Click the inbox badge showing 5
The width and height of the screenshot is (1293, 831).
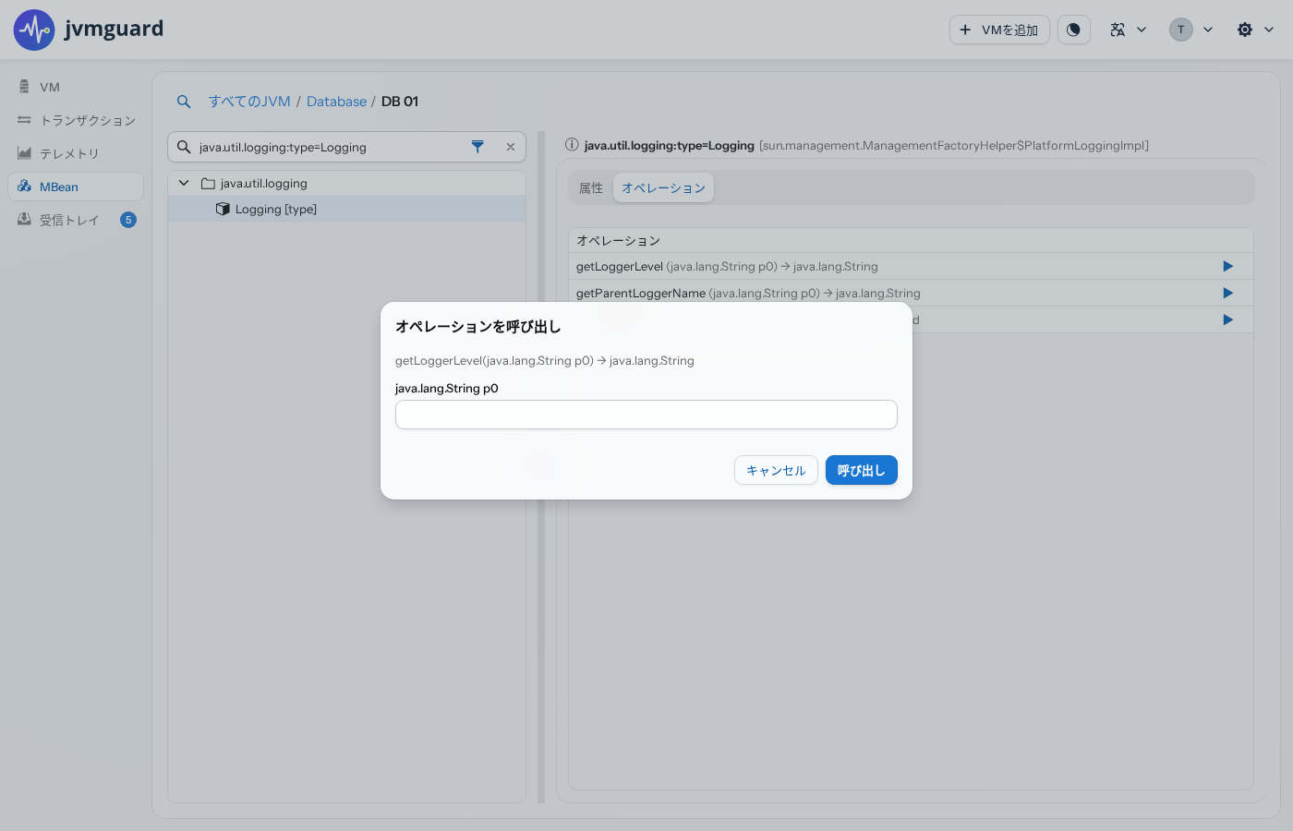coord(128,220)
